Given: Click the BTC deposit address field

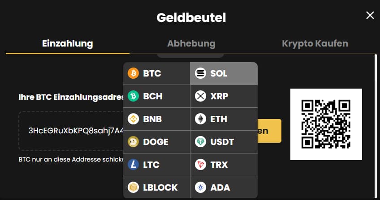Looking at the screenshot, I should [x=72, y=131].
